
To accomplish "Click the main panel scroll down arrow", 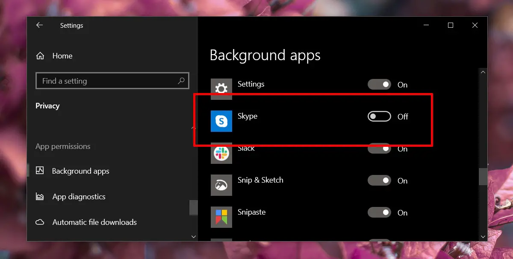I will click(483, 236).
